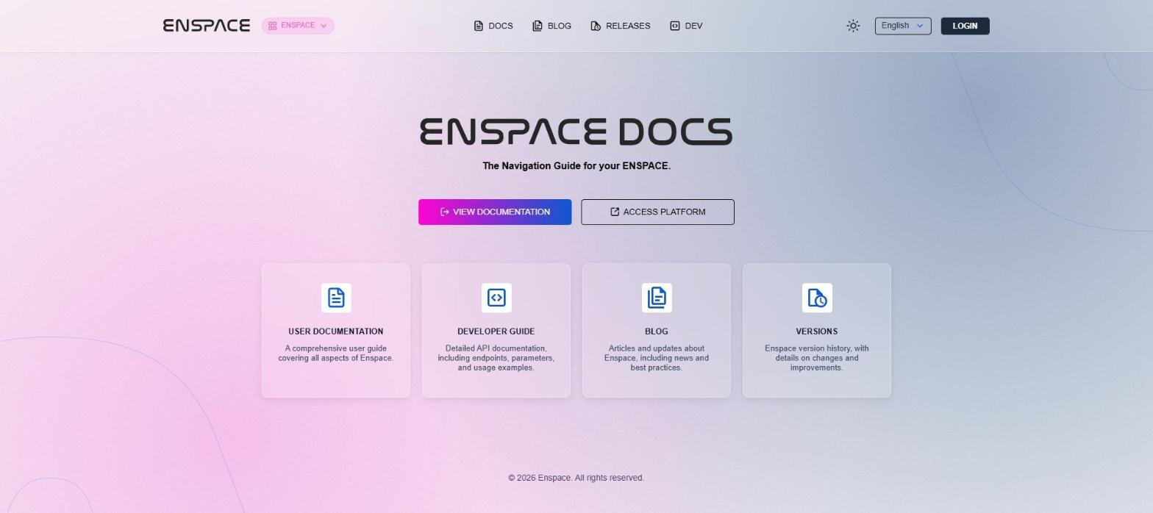
Task: Click the BLOG pages icon in navigation
Action: [538, 26]
